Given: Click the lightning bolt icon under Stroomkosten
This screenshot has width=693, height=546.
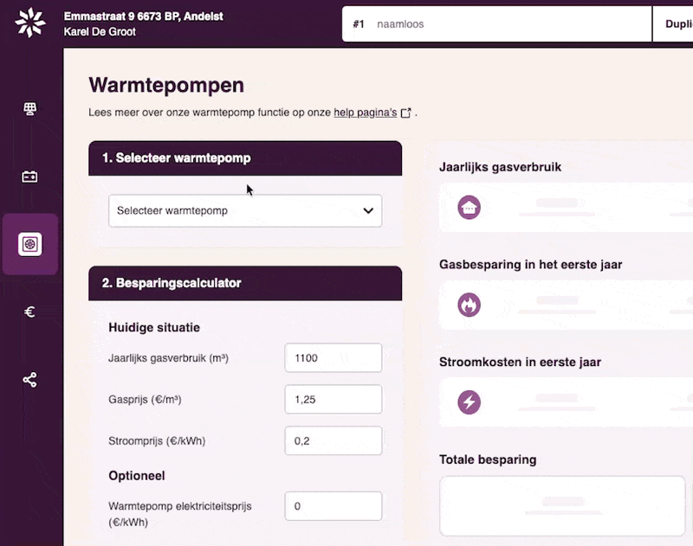Looking at the screenshot, I should tap(470, 401).
